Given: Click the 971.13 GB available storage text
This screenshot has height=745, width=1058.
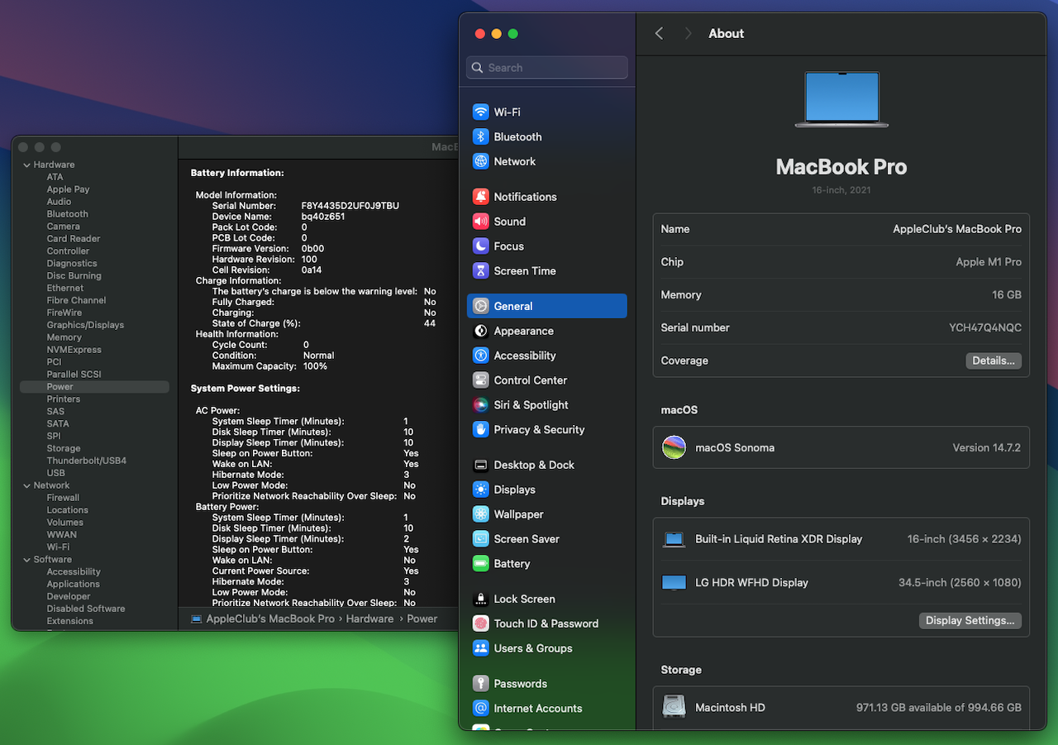Looking at the screenshot, I should coord(939,708).
